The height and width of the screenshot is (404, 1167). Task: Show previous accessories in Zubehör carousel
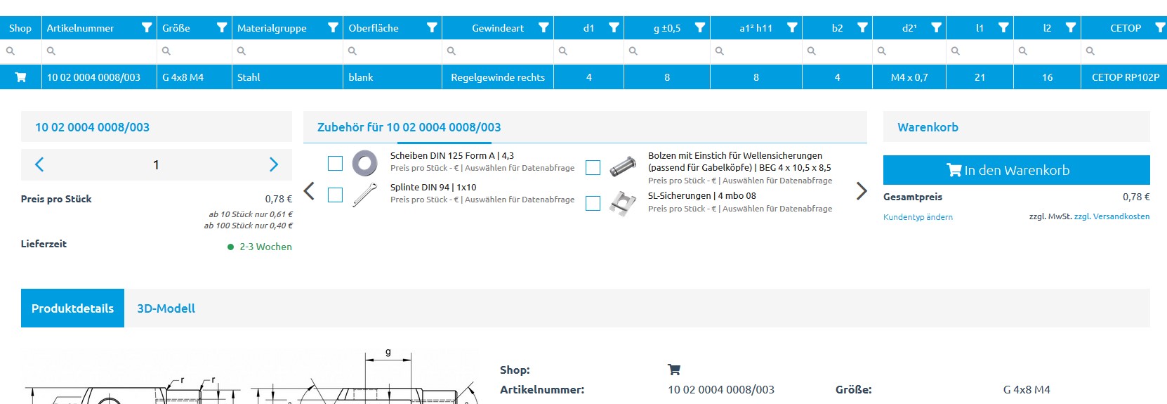[x=309, y=190]
